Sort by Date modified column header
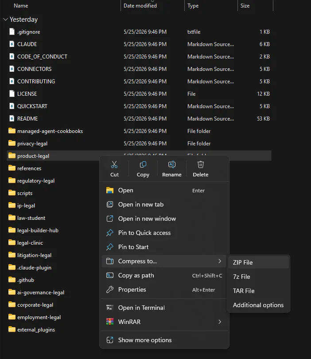The width and height of the screenshot is (311, 359). [x=140, y=6]
